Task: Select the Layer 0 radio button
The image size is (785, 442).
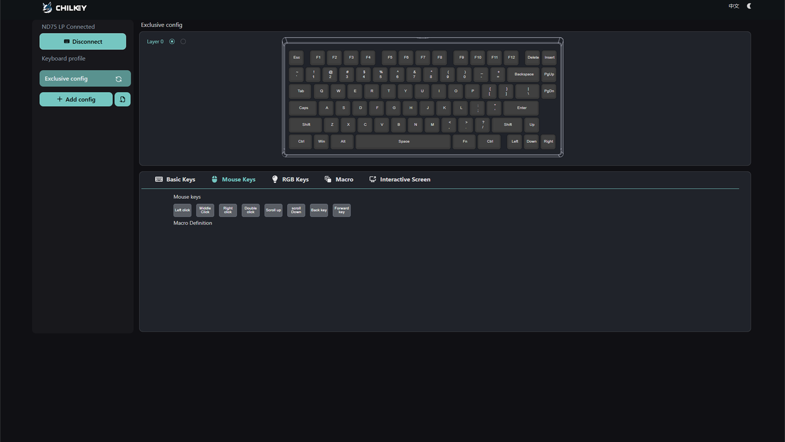Action: click(172, 42)
